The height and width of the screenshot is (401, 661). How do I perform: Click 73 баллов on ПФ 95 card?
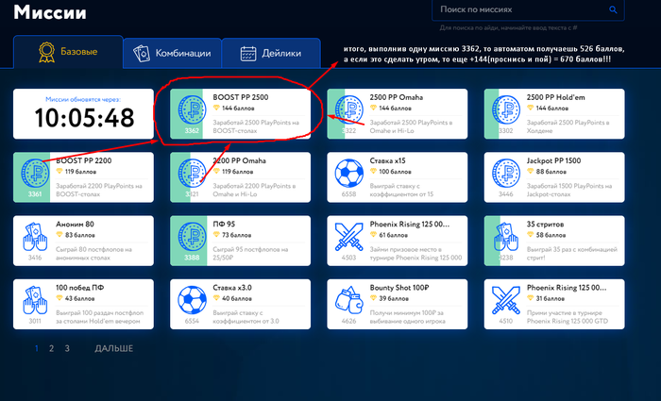tap(236, 235)
